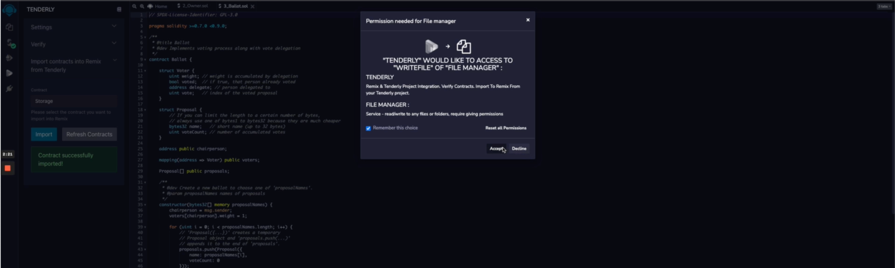Stop the recording with red square button
Image resolution: width=895 pixels, height=268 pixels.
tap(8, 168)
